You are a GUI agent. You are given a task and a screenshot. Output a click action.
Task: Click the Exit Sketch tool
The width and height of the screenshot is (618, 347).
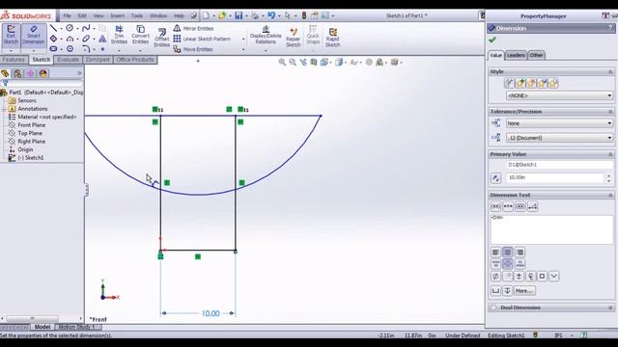coord(11,36)
